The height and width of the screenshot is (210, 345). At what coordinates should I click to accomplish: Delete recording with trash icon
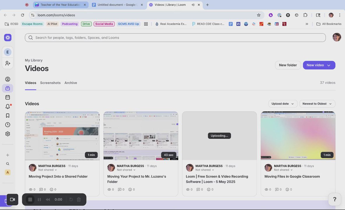[79, 199]
